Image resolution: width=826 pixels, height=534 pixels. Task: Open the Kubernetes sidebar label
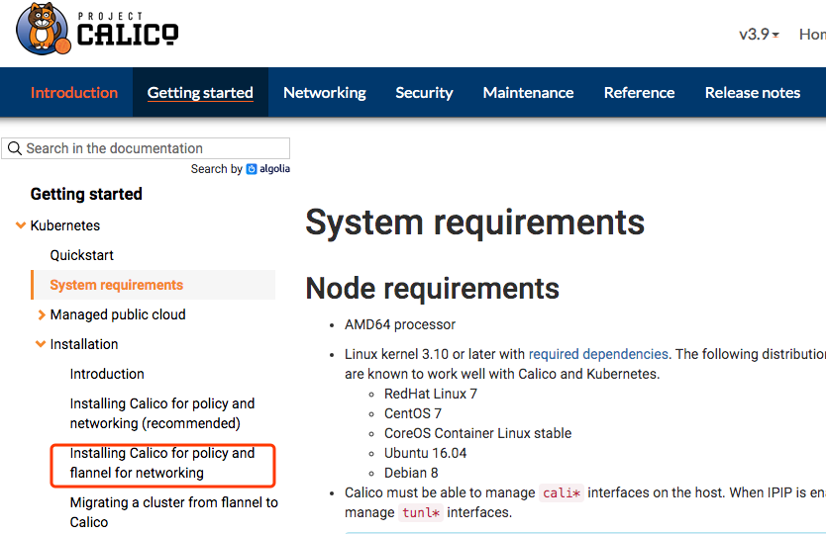64,225
